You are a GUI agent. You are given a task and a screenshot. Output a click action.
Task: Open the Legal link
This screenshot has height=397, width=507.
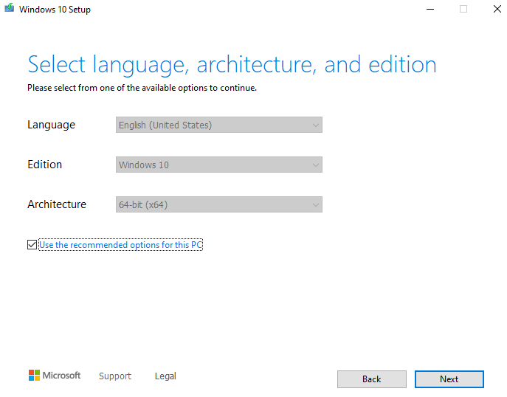pos(165,376)
